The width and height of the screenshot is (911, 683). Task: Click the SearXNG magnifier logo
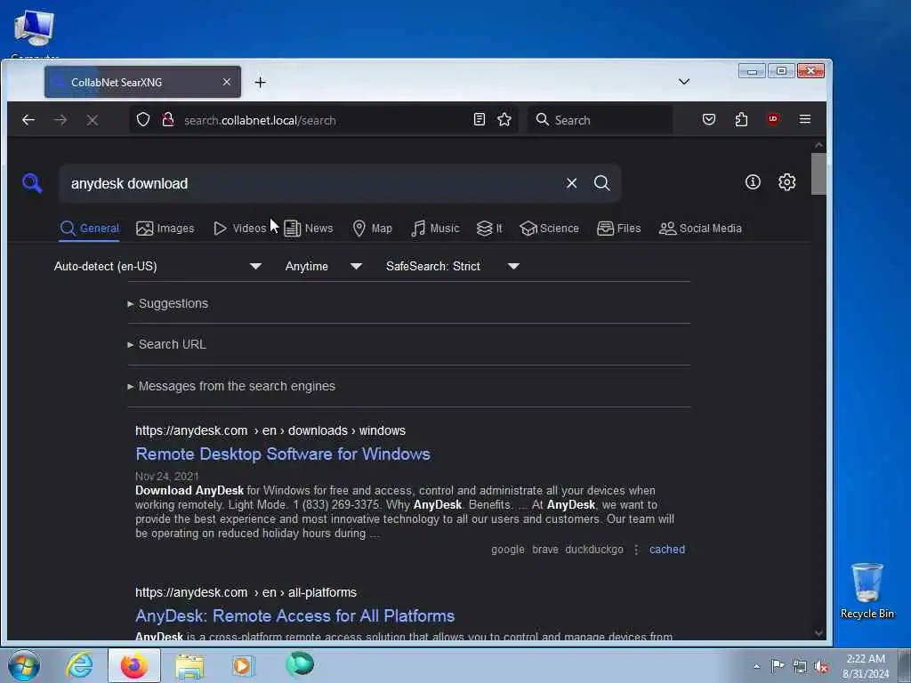[x=32, y=183]
